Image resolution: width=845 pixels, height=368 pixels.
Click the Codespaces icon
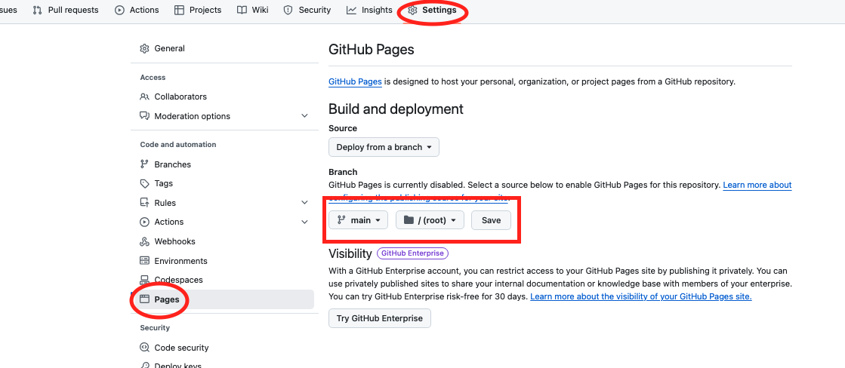coord(144,280)
